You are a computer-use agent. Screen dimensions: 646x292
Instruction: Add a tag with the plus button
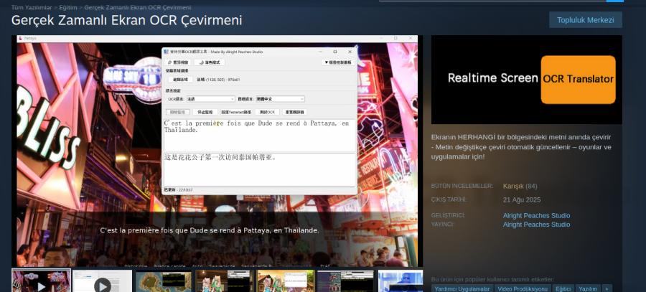point(607,288)
